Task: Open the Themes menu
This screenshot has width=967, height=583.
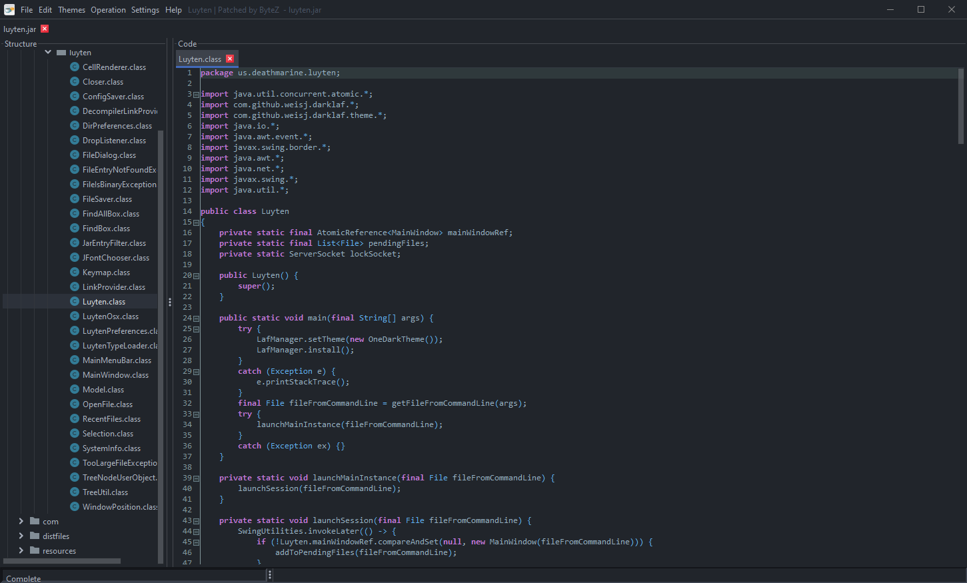Action: (x=71, y=10)
